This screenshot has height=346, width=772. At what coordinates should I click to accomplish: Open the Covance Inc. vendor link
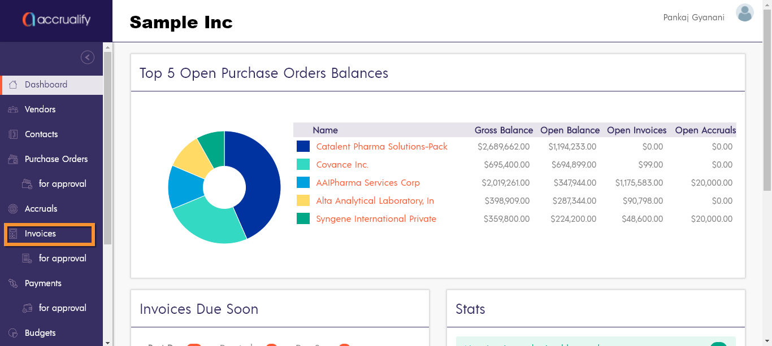coord(342,165)
